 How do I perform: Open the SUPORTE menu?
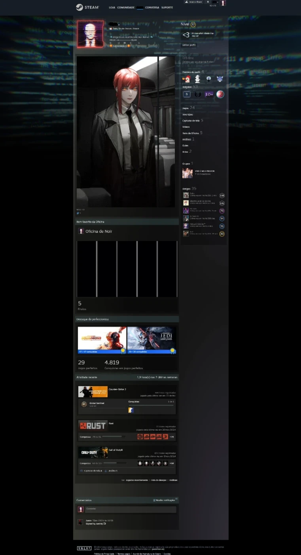167,8
